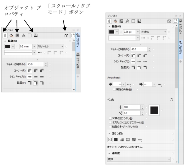Click the scroll/tab mode button indicated by the arrow
This screenshot has width=185, height=165.
67,35
